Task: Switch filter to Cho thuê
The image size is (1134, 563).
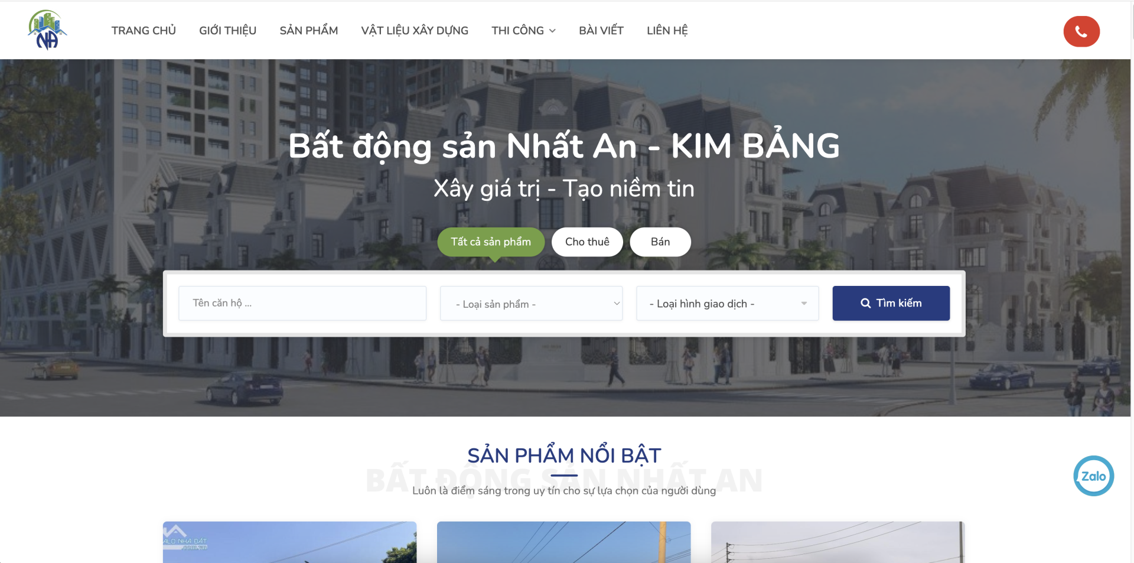Action: coord(586,242)
